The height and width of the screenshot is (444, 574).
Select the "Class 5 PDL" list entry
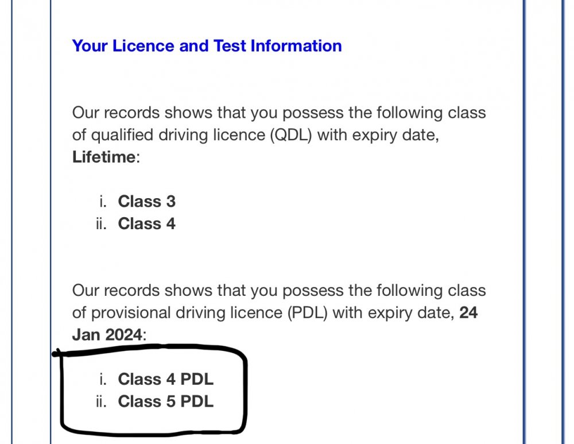(165, 401)
